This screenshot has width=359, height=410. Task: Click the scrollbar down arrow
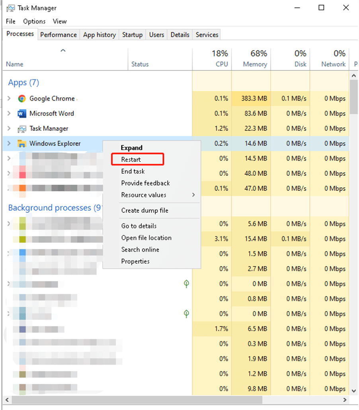(x=353, y=391)
